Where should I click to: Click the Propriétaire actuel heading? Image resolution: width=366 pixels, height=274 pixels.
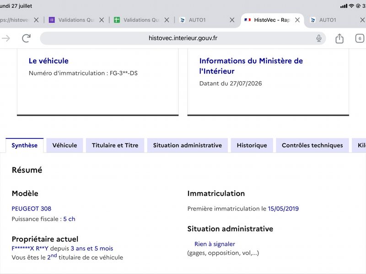coord(45,239)
